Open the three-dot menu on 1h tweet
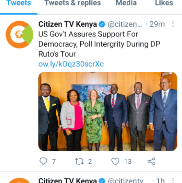Screen dimensions: 182x183 tap(173, 180)
